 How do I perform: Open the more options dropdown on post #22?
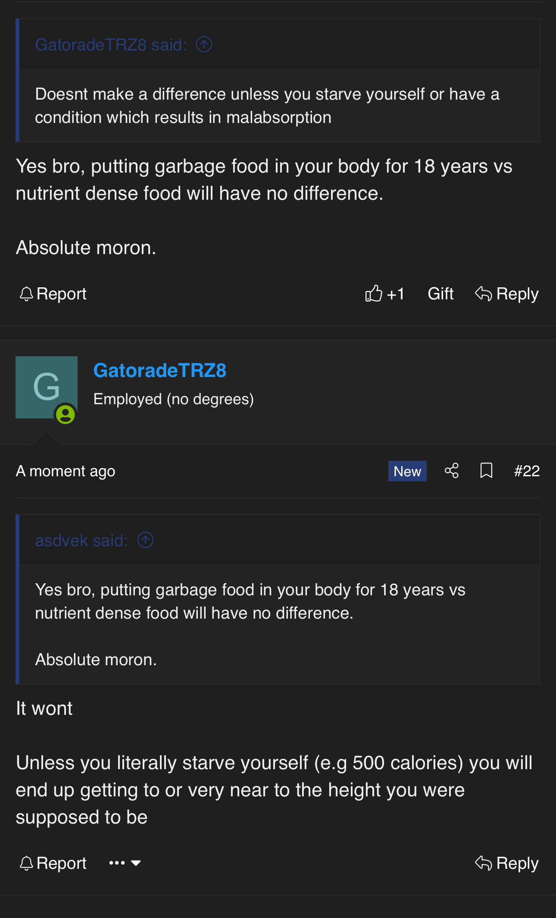click(x=136, y=863)
